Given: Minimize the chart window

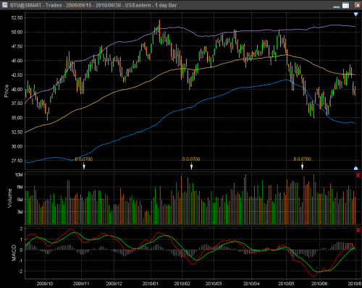Looking at the screenshot, I should point(337,6).
